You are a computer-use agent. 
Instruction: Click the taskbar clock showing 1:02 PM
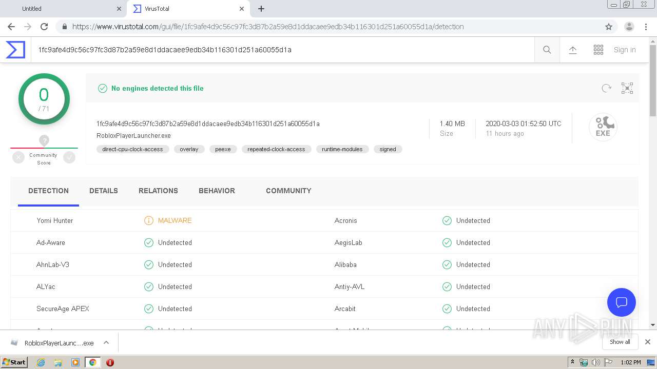pos(630,362)
